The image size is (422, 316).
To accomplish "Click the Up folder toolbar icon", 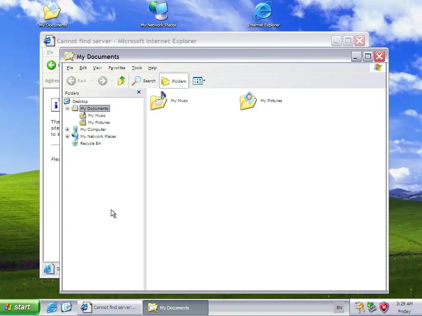I will click(122, 81).
